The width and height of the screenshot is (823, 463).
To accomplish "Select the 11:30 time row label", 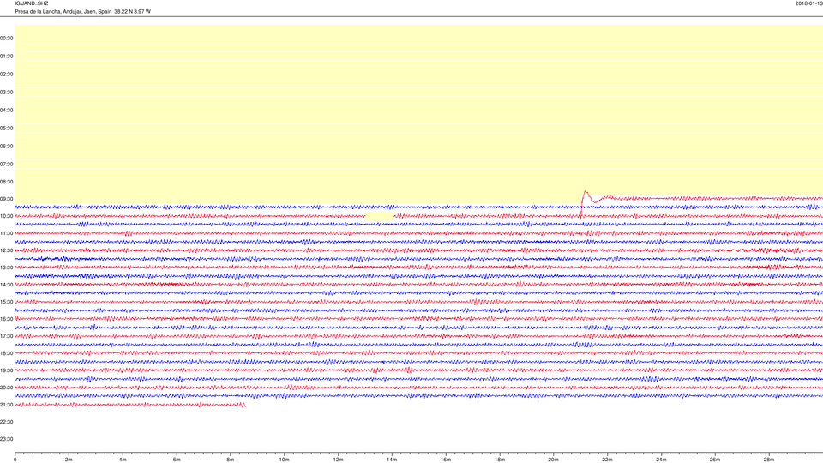I will tap(7, 233).
